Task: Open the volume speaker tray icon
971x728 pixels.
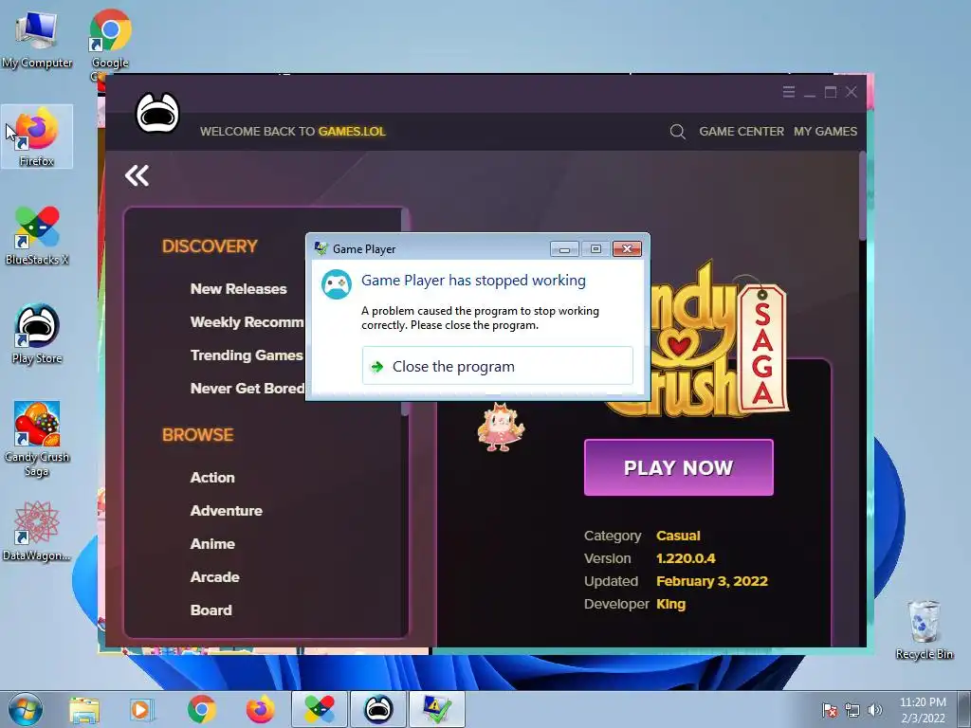Action: tap(874, 711)
